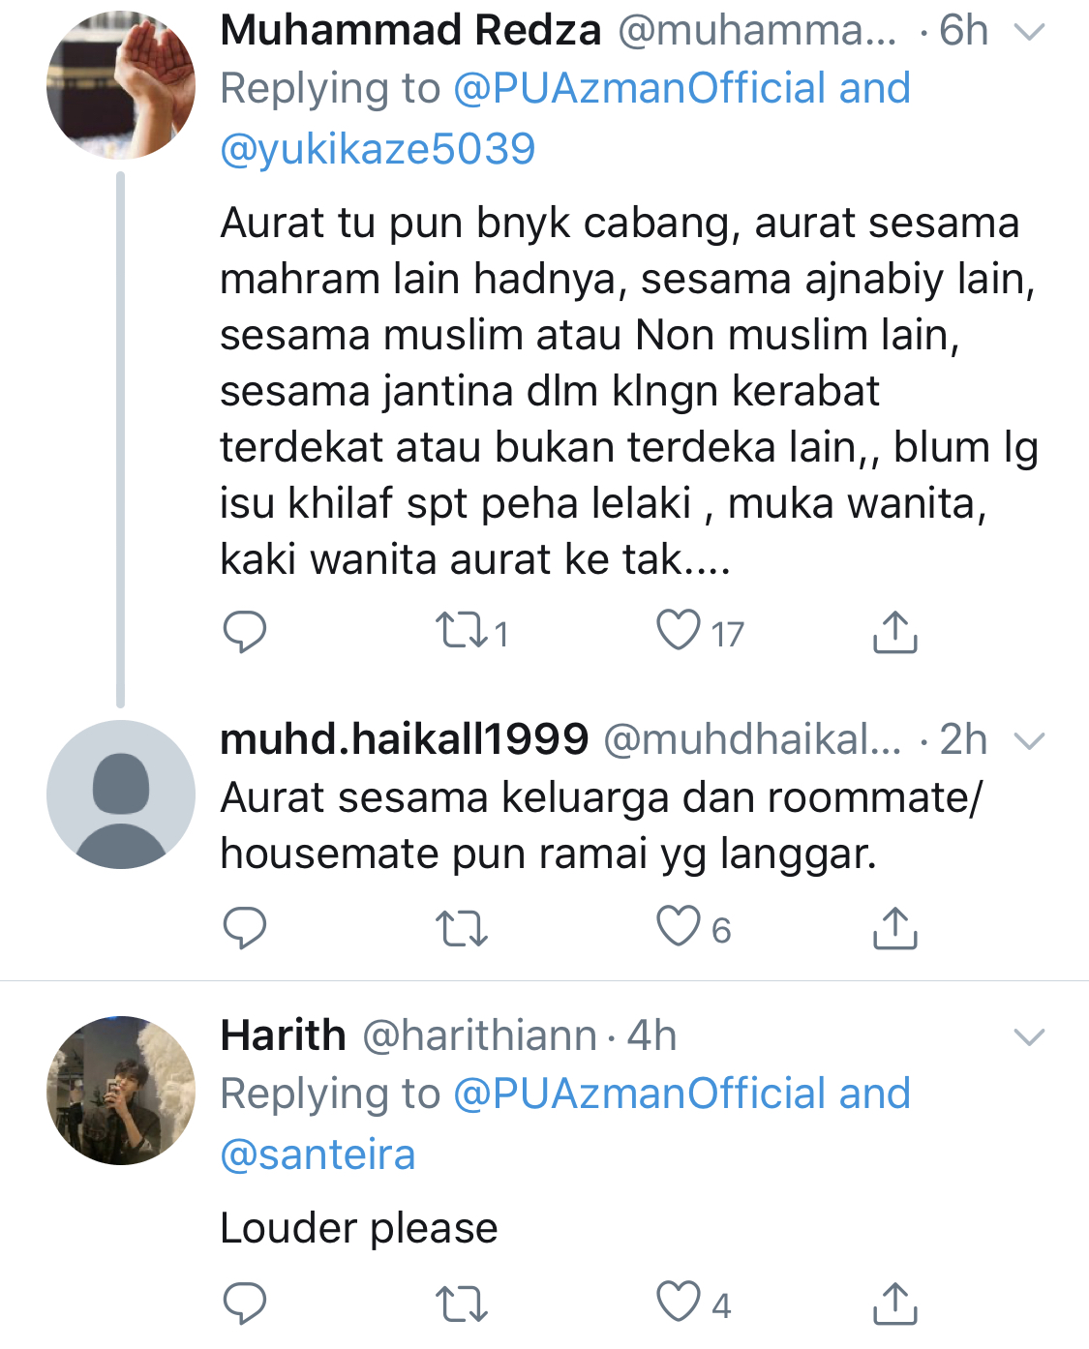Open Harith's profile avatar
The height and width of the screenshot is (1349, 1089).
(121, 1090)
